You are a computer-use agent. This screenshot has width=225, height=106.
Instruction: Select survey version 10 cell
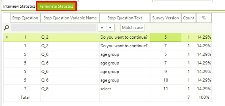click(x=165, y=80)
